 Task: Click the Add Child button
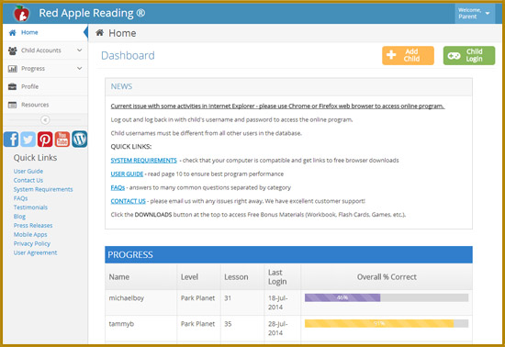(408, 55)
